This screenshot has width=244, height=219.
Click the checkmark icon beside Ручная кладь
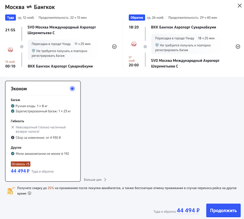13,106
